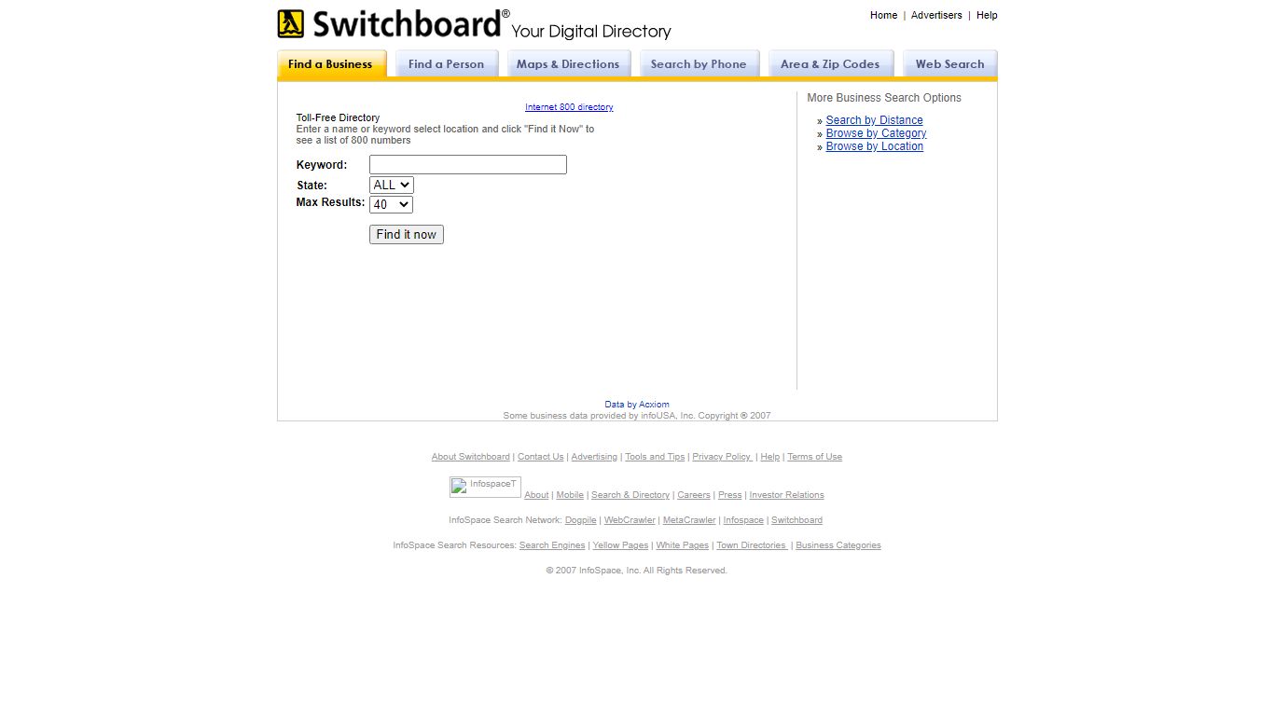Click Browse by Location link
This screenshot has height=716, width=1274.
[874, 146]
